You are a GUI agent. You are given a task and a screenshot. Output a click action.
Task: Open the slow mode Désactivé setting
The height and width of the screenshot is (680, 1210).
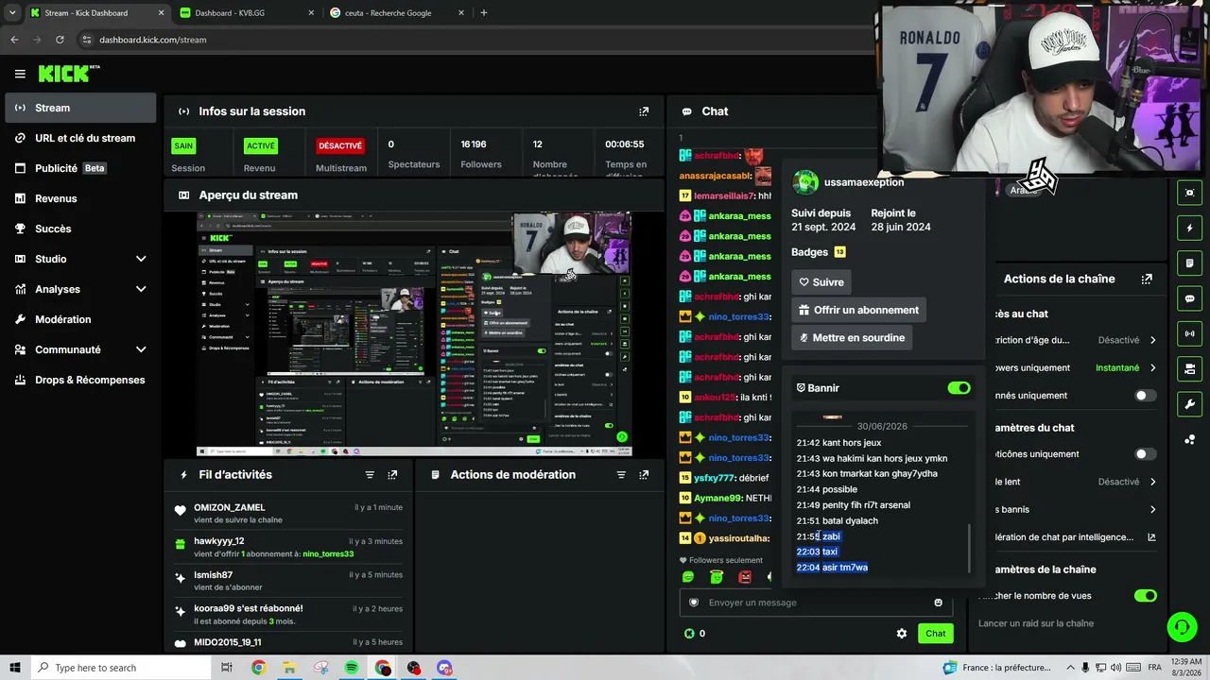[1126, 482]
